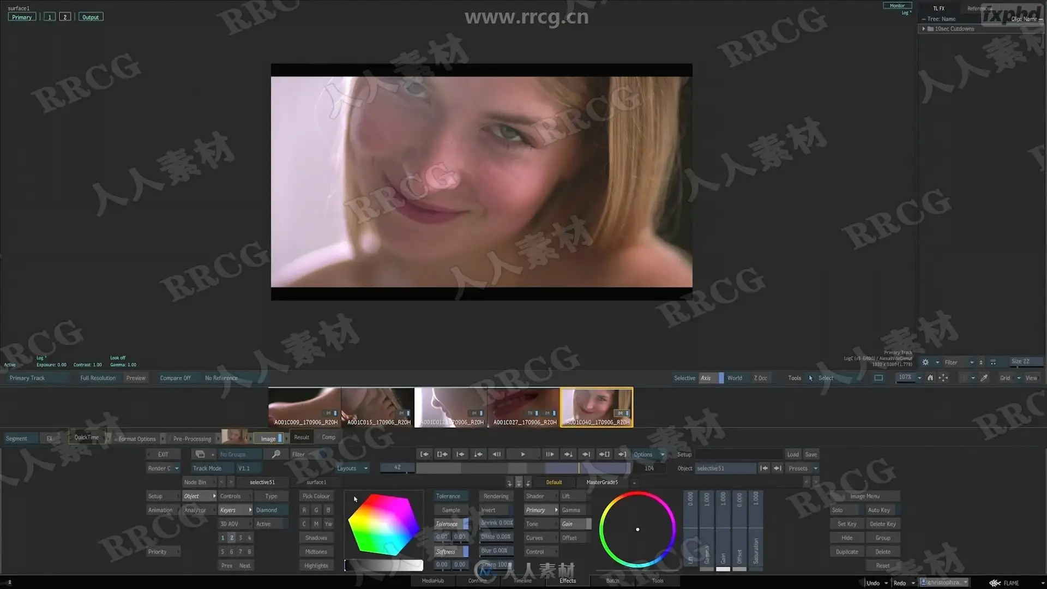Open the Result pipeline tab
The height and width of the screenshot is (589, 1047).
(302, 437)
